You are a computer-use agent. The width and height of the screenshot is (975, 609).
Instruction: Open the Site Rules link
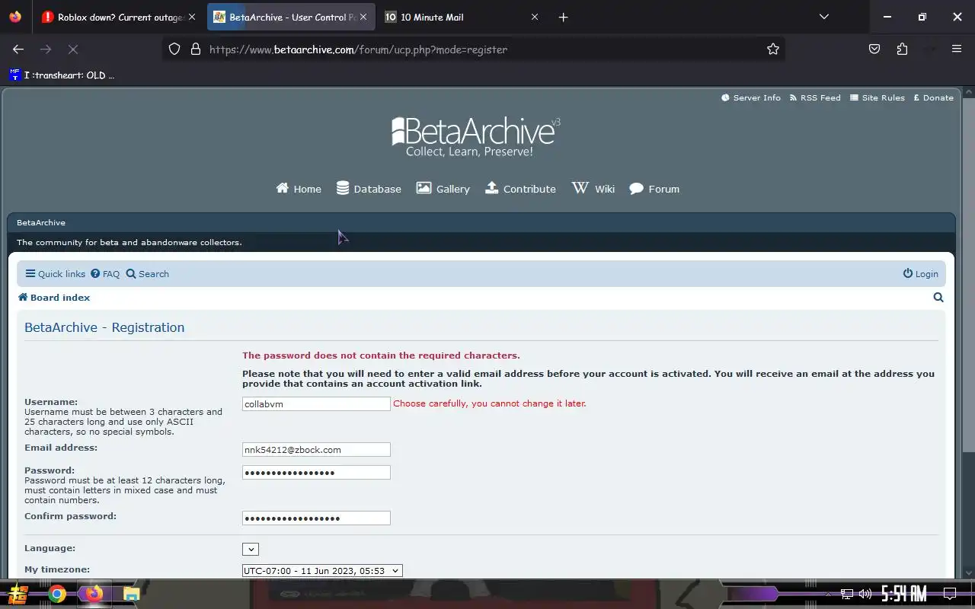877,97
